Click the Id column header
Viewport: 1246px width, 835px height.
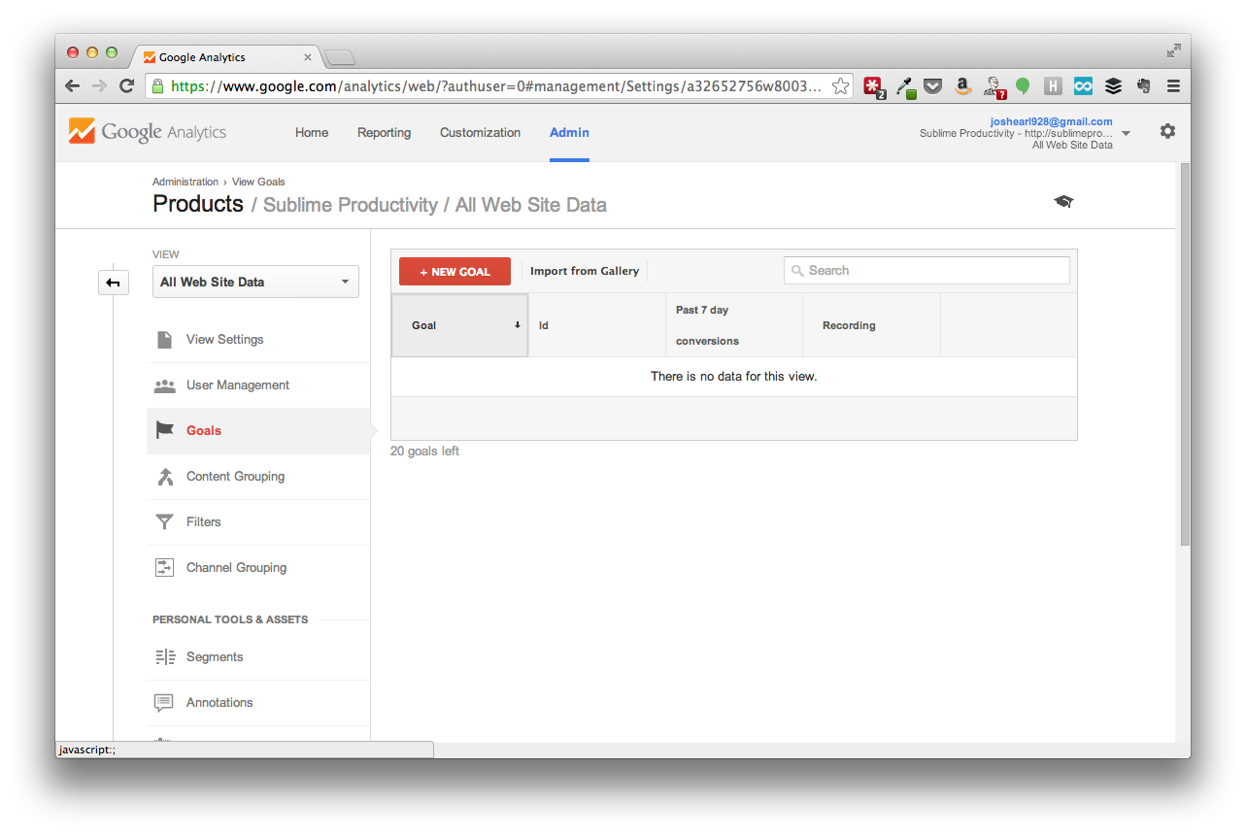click(597, 325)
